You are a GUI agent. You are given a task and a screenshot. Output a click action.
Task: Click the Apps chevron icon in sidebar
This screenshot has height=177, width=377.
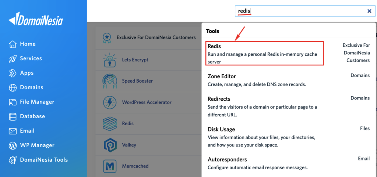tap(13, 73)
